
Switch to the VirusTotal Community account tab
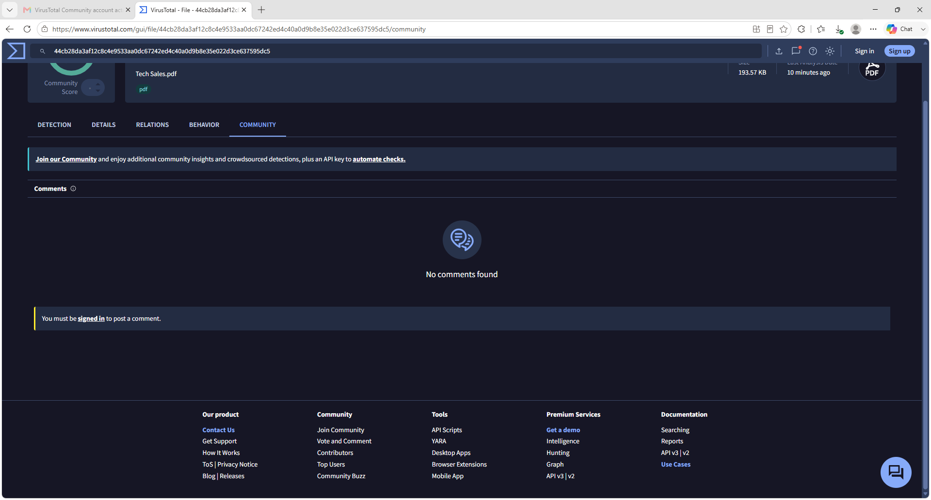click(78, 10)
